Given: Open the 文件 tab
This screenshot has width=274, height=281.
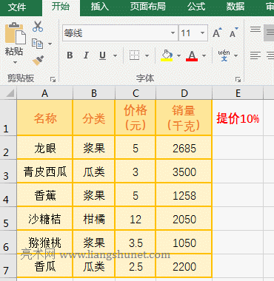Looking at the screenshot, I should click(x=17, y=7).
